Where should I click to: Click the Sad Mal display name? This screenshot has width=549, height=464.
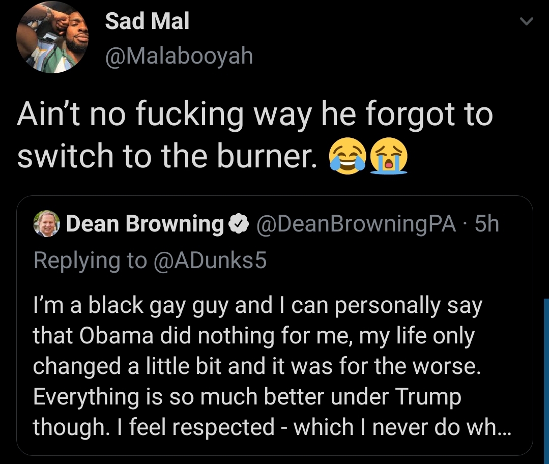[x=147, y=22]
